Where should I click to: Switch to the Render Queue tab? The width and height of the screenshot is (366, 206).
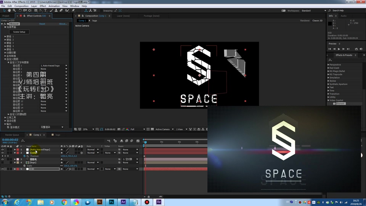(x=11, y=135)
